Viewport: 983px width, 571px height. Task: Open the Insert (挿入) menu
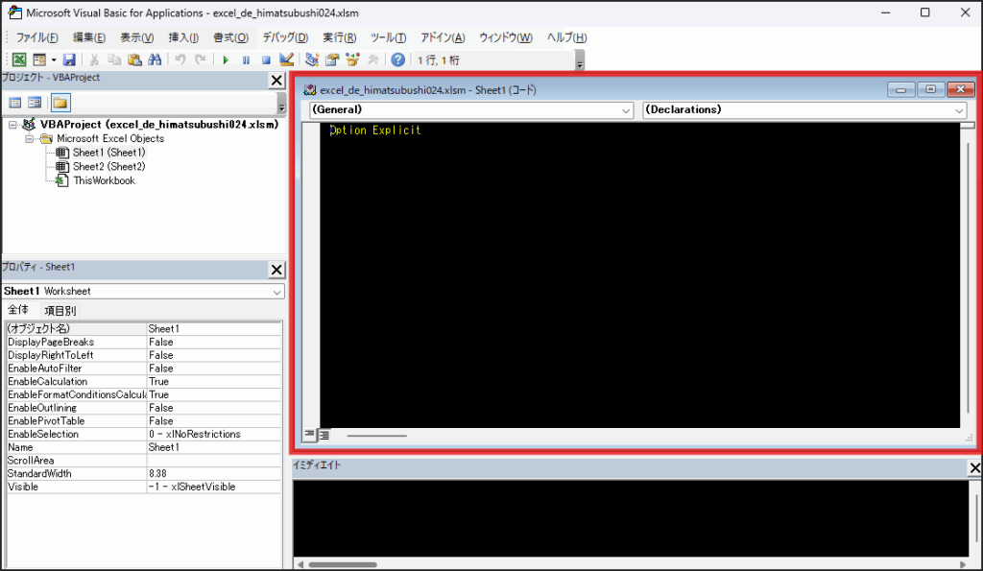183,37
